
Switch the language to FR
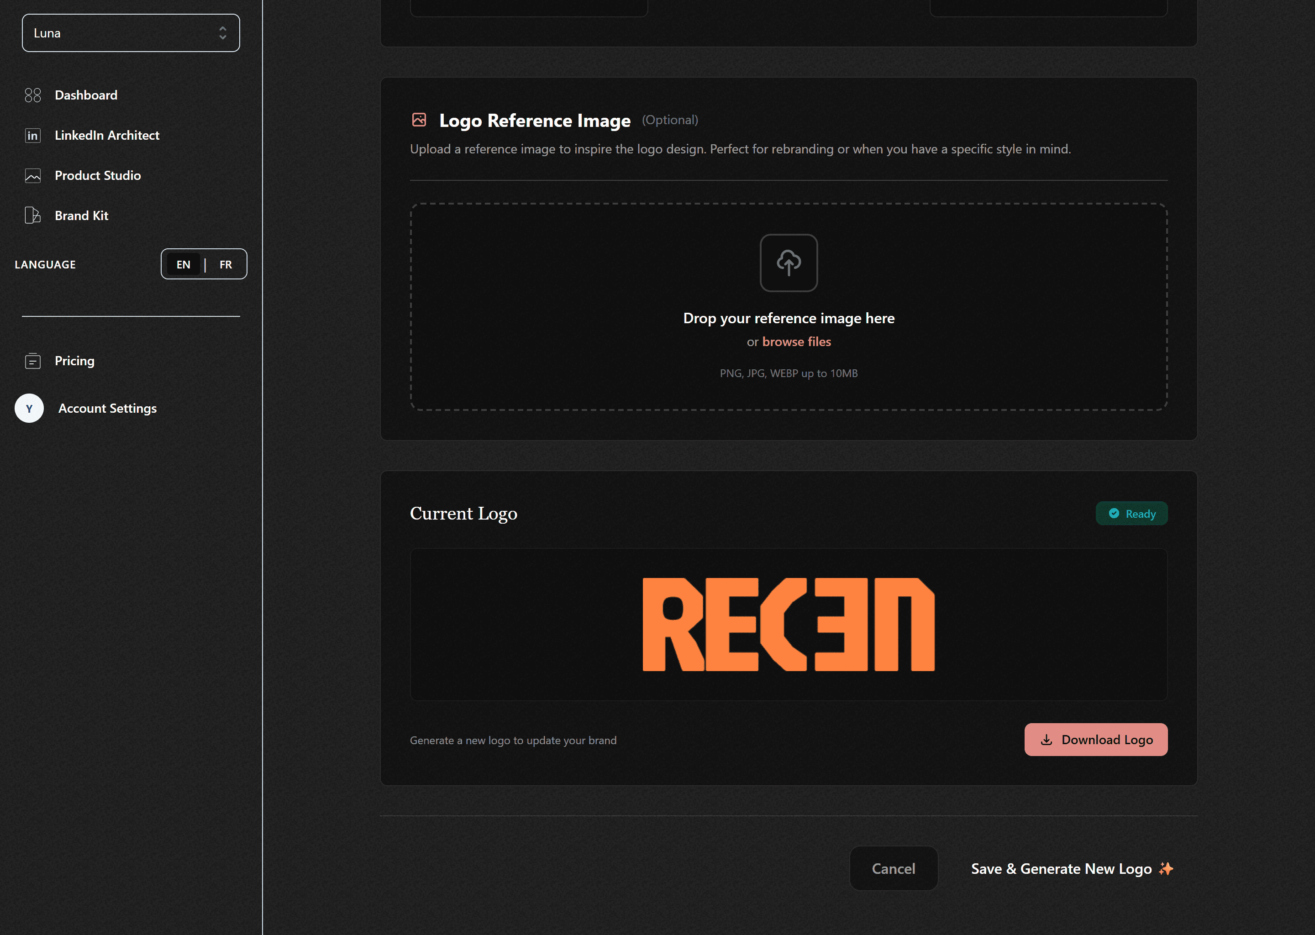pyautogui.click(x=225, y=264)
